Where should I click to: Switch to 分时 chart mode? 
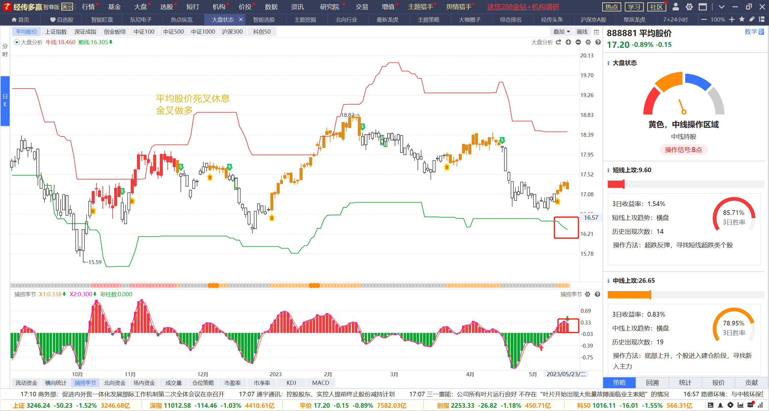(x=5, y=50)
